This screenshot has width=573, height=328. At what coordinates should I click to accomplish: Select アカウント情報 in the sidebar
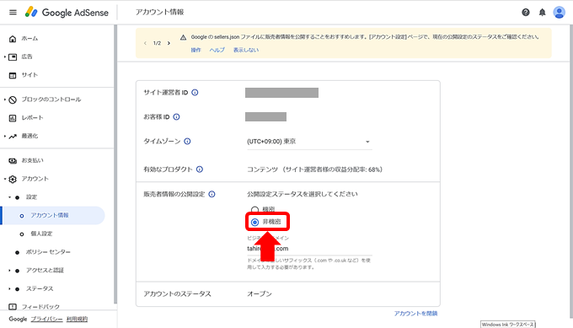click(53, 215)
